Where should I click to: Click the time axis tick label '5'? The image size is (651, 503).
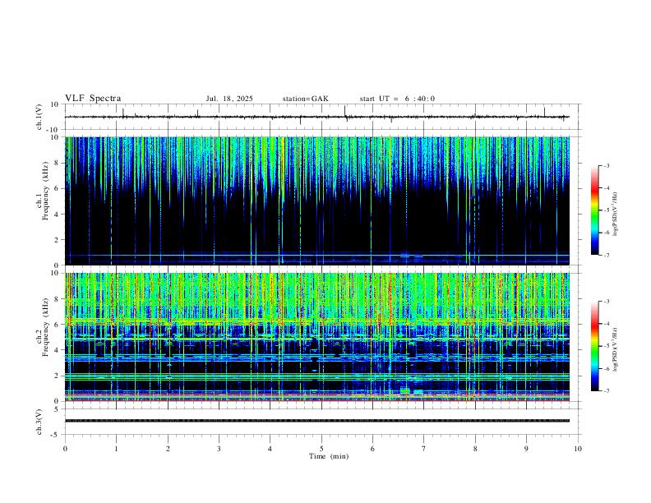pyautogui.click(x=321, y=449)
